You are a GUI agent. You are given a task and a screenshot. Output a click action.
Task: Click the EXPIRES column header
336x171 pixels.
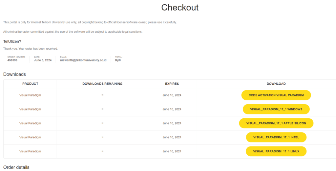tap(172, 84)
